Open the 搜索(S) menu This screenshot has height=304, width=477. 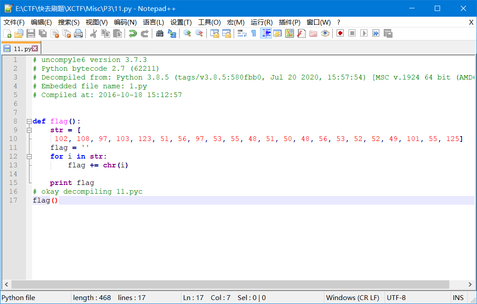click(69, 22)
